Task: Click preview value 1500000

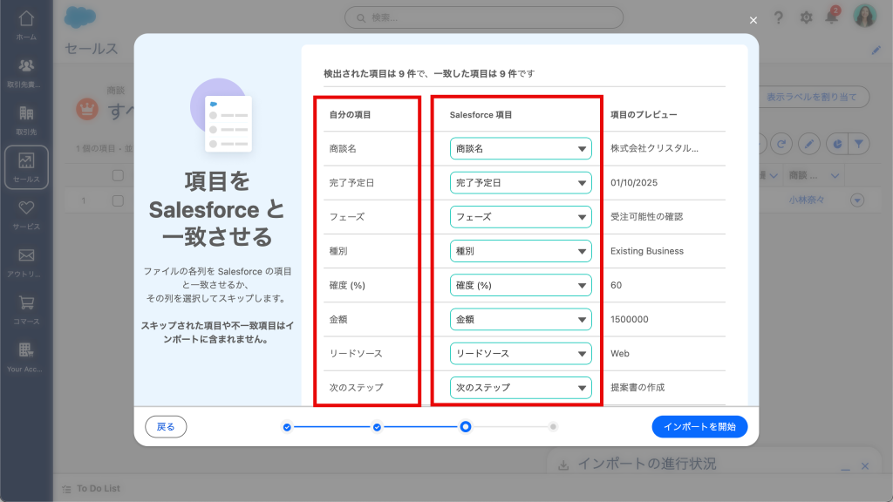Action: point(630,319)
